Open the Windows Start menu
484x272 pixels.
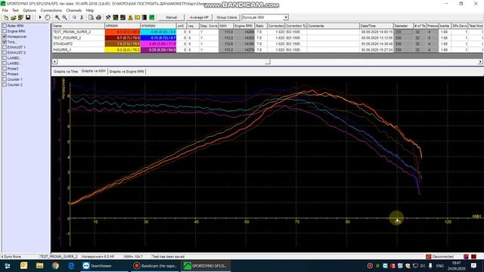pos(8,265)
